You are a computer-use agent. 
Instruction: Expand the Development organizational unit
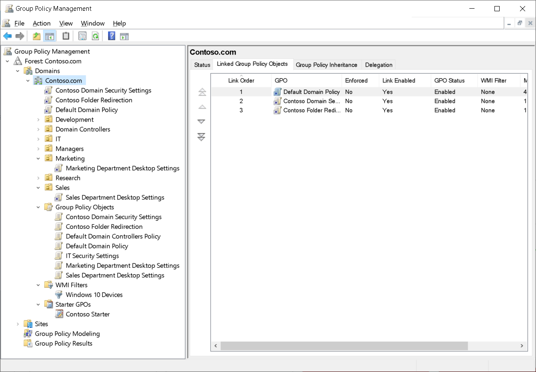(x=38, y=119)
